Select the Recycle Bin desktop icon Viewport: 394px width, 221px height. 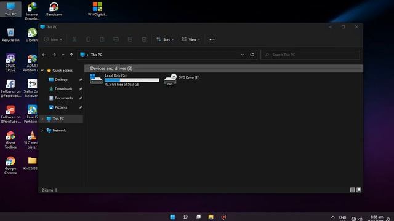10,35
